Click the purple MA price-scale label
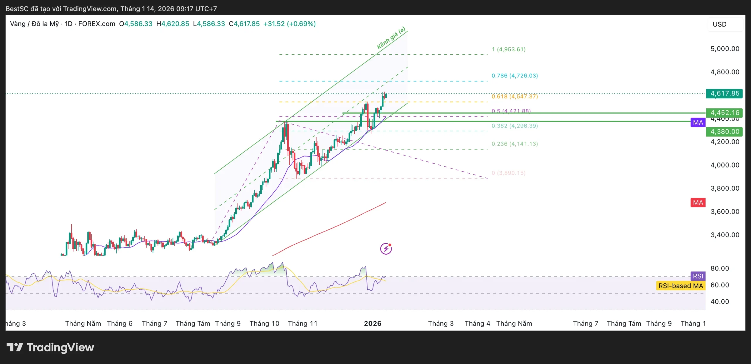The height and width of the screenshot is (364, 751). (x=698, y=122)
